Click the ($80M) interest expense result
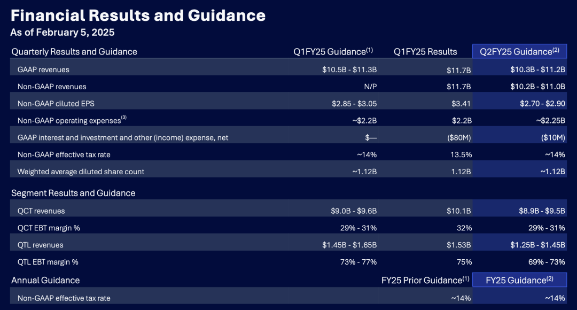The image size is (577, 310). [458, 138]
